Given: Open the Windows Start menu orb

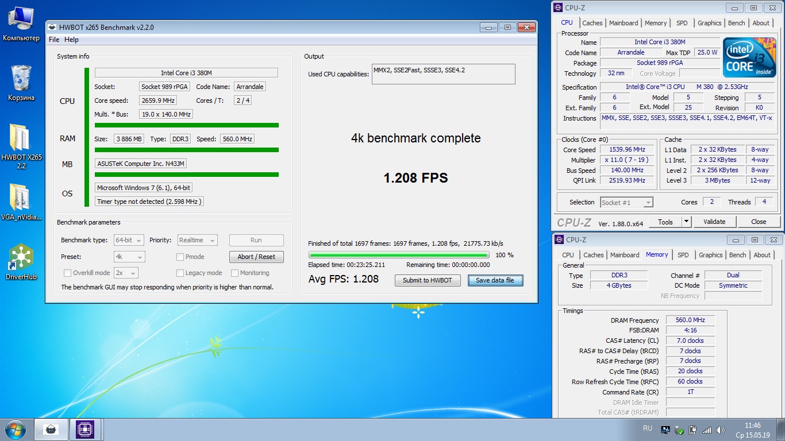Looking at the screenshot, I should click(14, 429).
